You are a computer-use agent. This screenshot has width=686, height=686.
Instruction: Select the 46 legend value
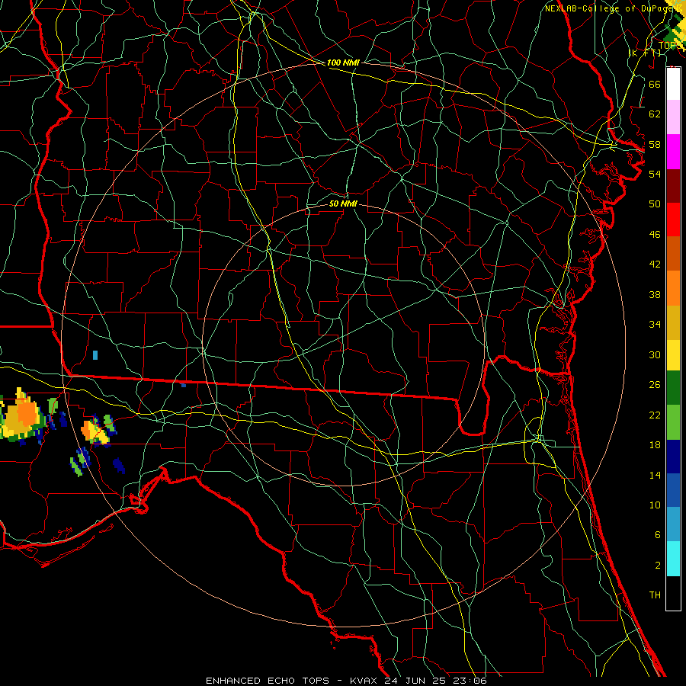(x=655, y=235)
